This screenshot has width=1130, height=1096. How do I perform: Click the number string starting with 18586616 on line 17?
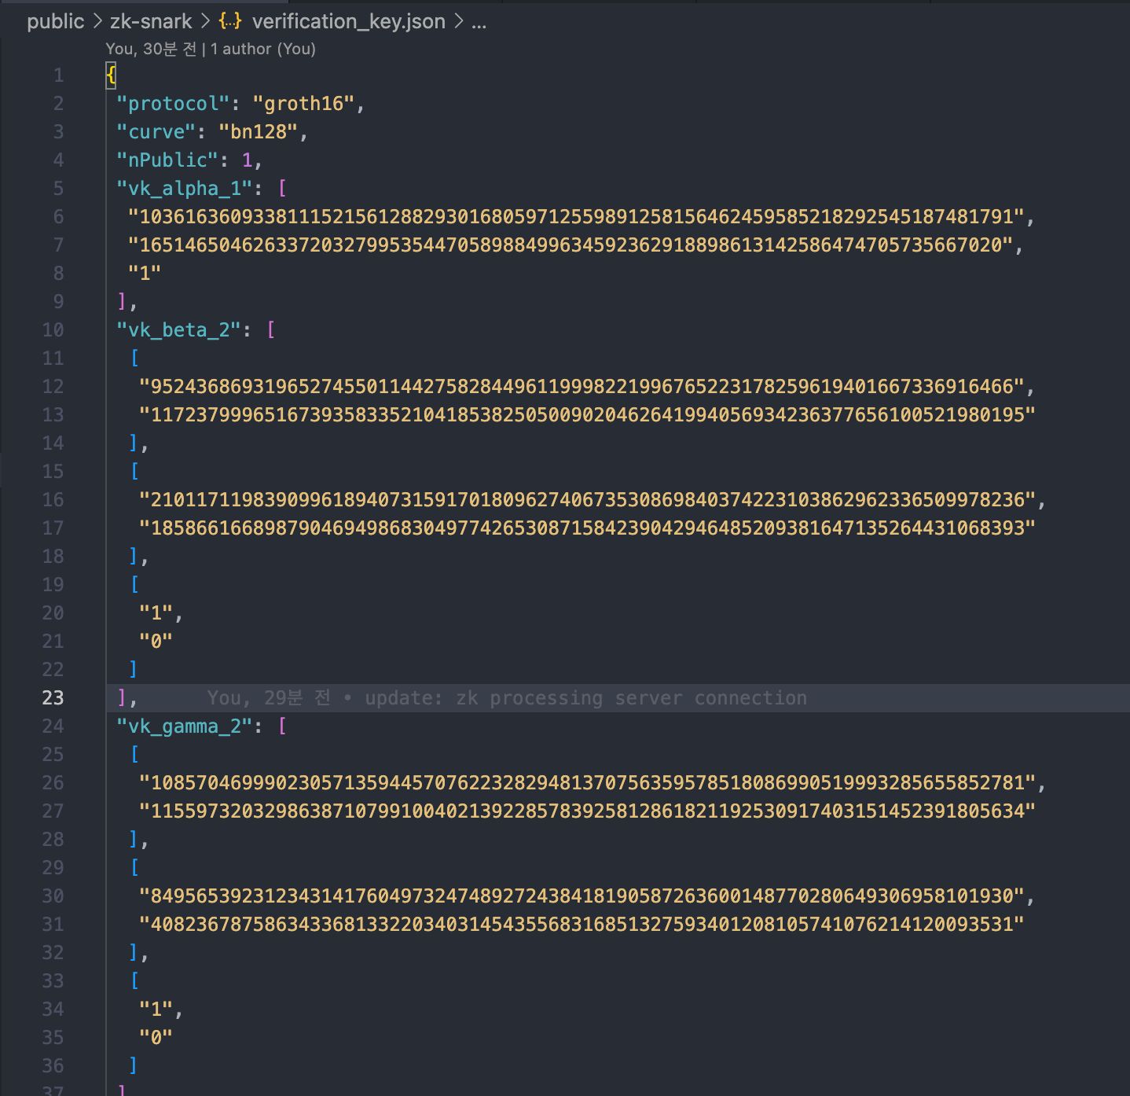(x=587, y=528)
